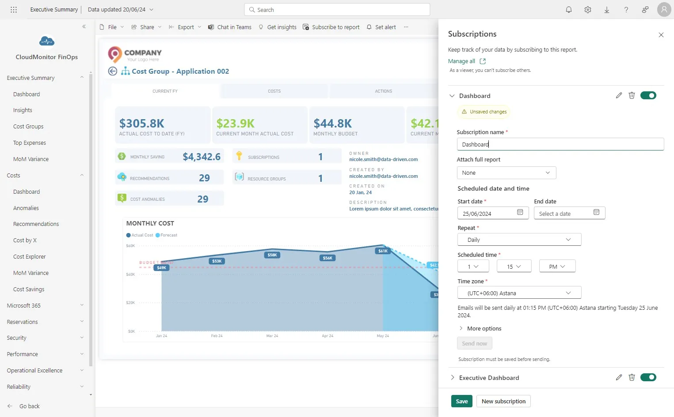Open the scheduled minutes dropdown
Image resolution: width=674 pixels, height=417 pixels.
coord(514,267)
